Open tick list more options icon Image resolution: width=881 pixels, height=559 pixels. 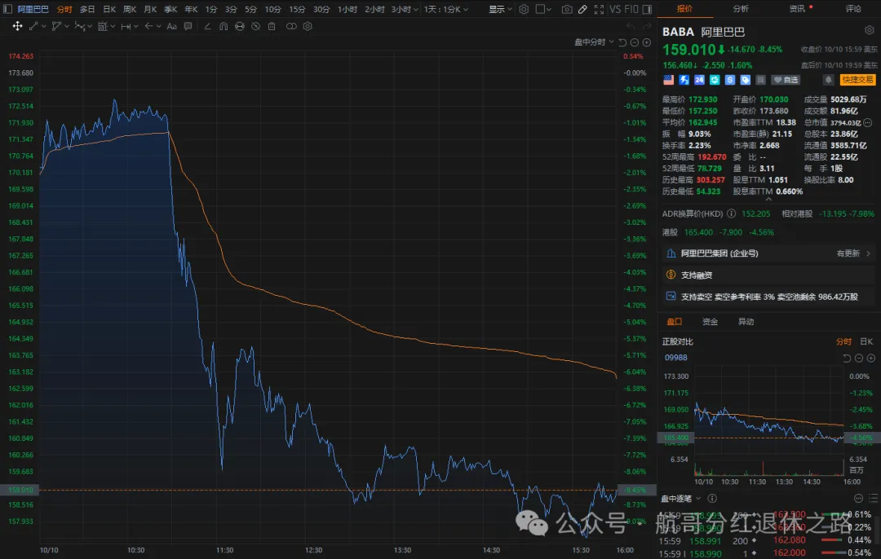point(858,499)
